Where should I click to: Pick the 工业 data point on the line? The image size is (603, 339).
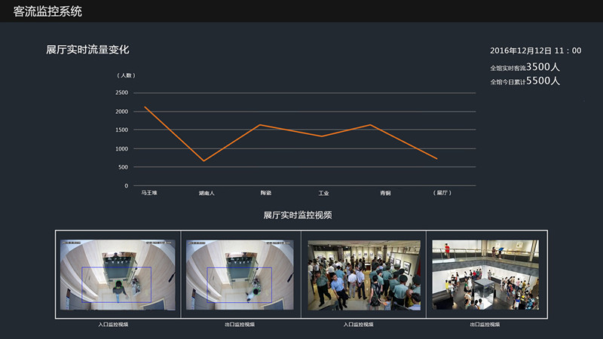tap(322, 136)
